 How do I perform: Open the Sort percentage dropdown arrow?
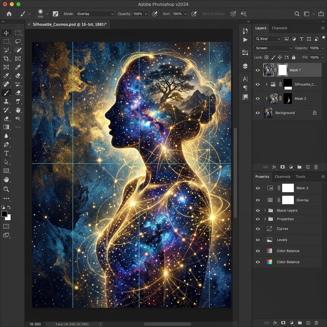[x=186, y=14]
